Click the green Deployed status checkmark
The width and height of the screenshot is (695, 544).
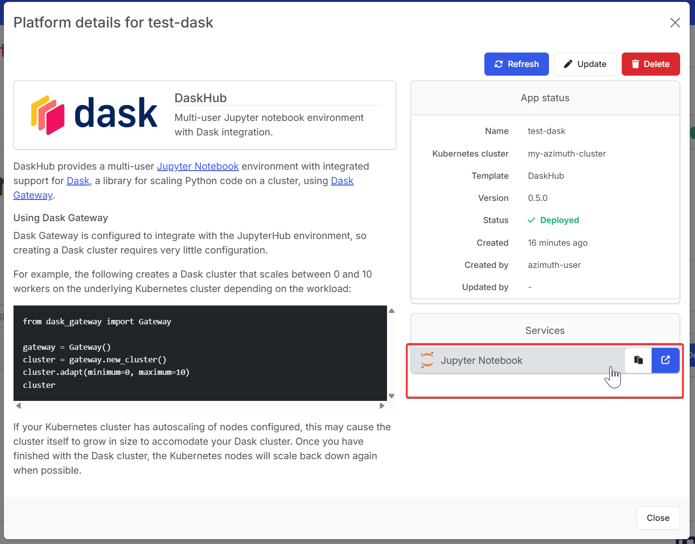[x=532, y=220]
